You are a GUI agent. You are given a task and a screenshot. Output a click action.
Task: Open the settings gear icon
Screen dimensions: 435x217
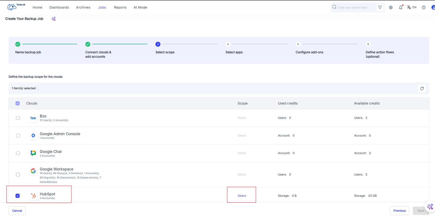pyautogui.click(x=391, y=8)
